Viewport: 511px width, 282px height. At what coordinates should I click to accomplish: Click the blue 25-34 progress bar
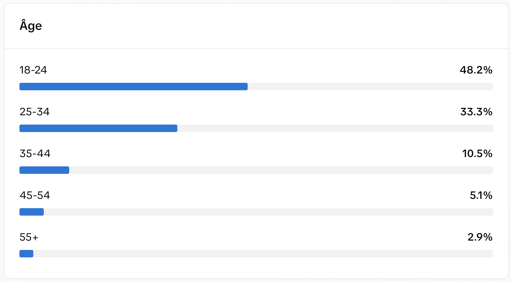pyautogui.click(x=98, y=128)
